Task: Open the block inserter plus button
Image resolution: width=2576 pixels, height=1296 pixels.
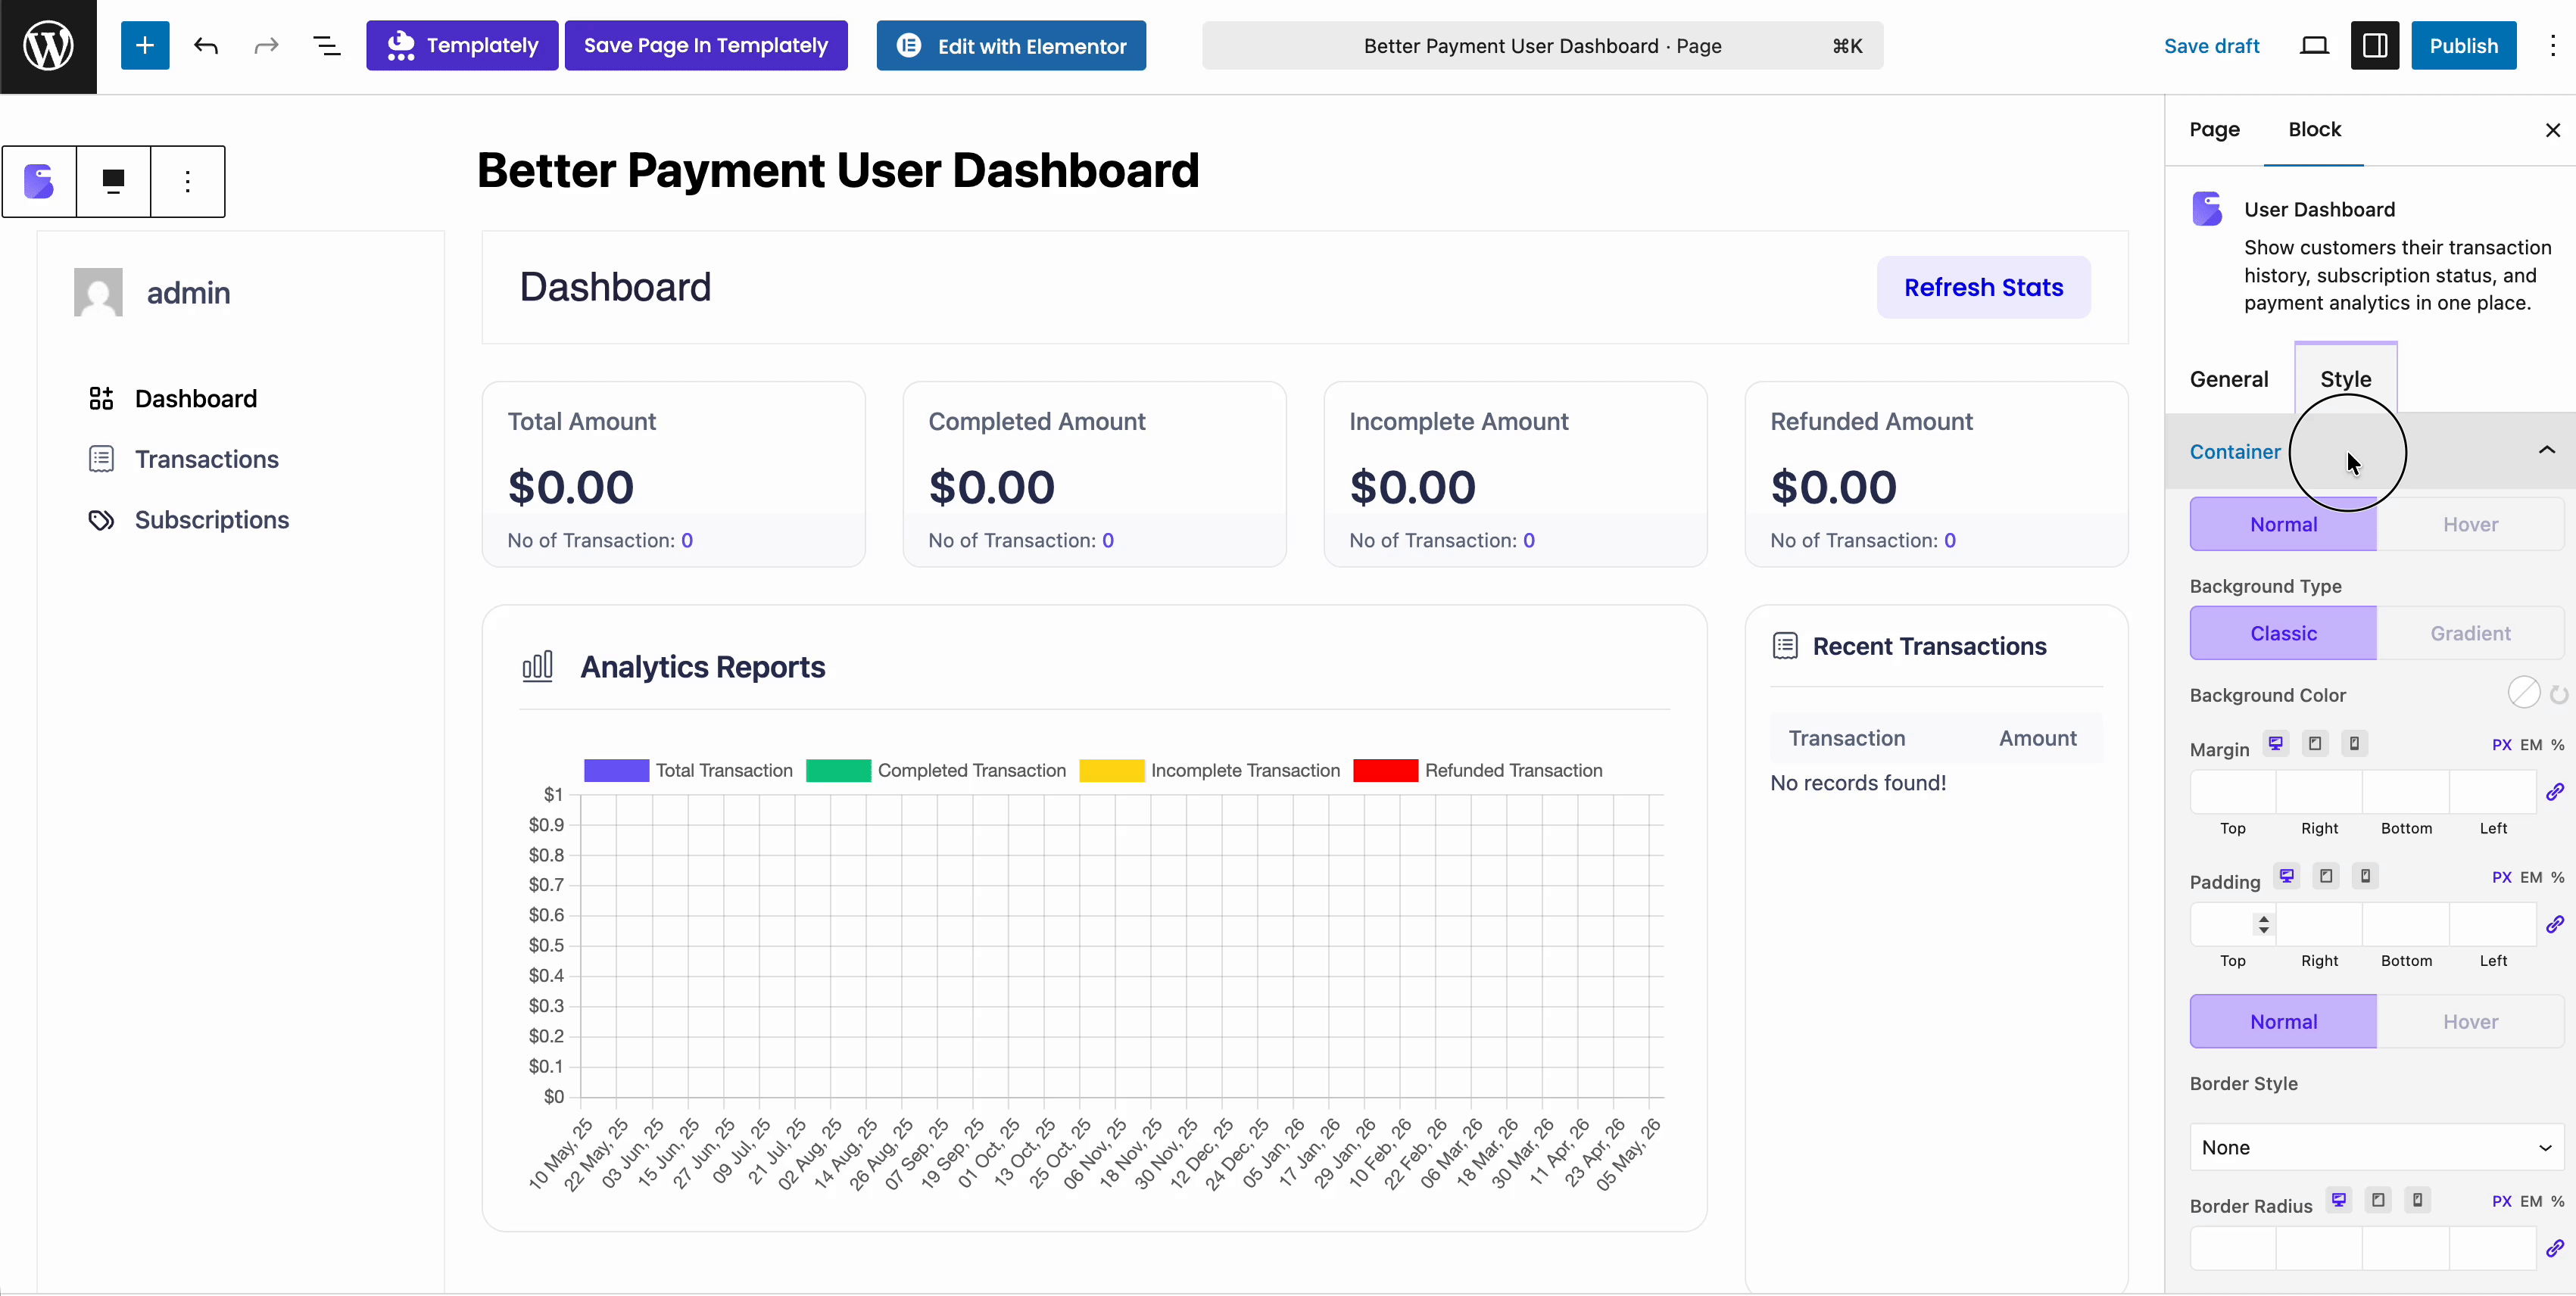Action: 145,46
